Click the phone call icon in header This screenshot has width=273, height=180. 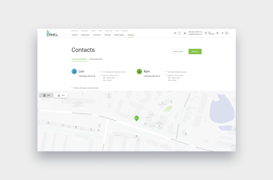185,33
